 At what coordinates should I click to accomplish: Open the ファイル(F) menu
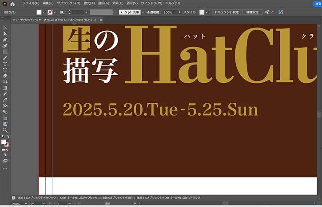coord(31,3)
